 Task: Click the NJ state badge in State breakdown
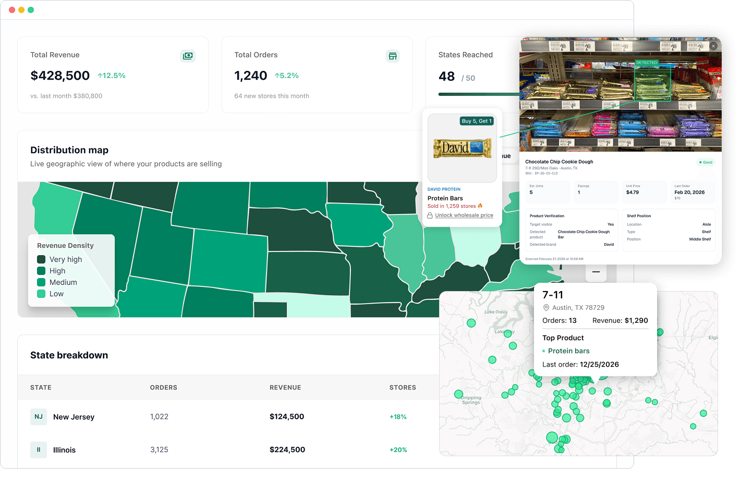click(x=39, y=417)
